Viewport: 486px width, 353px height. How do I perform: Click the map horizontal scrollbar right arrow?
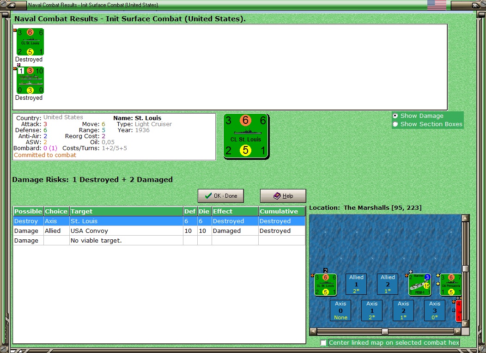[x=457, y=331]
